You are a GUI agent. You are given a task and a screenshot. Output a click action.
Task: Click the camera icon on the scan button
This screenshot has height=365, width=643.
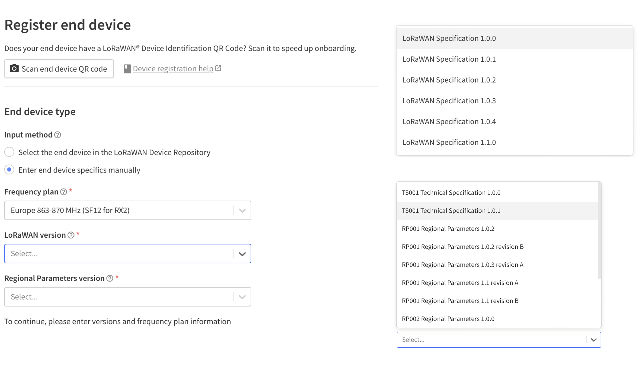pos(14,69)
